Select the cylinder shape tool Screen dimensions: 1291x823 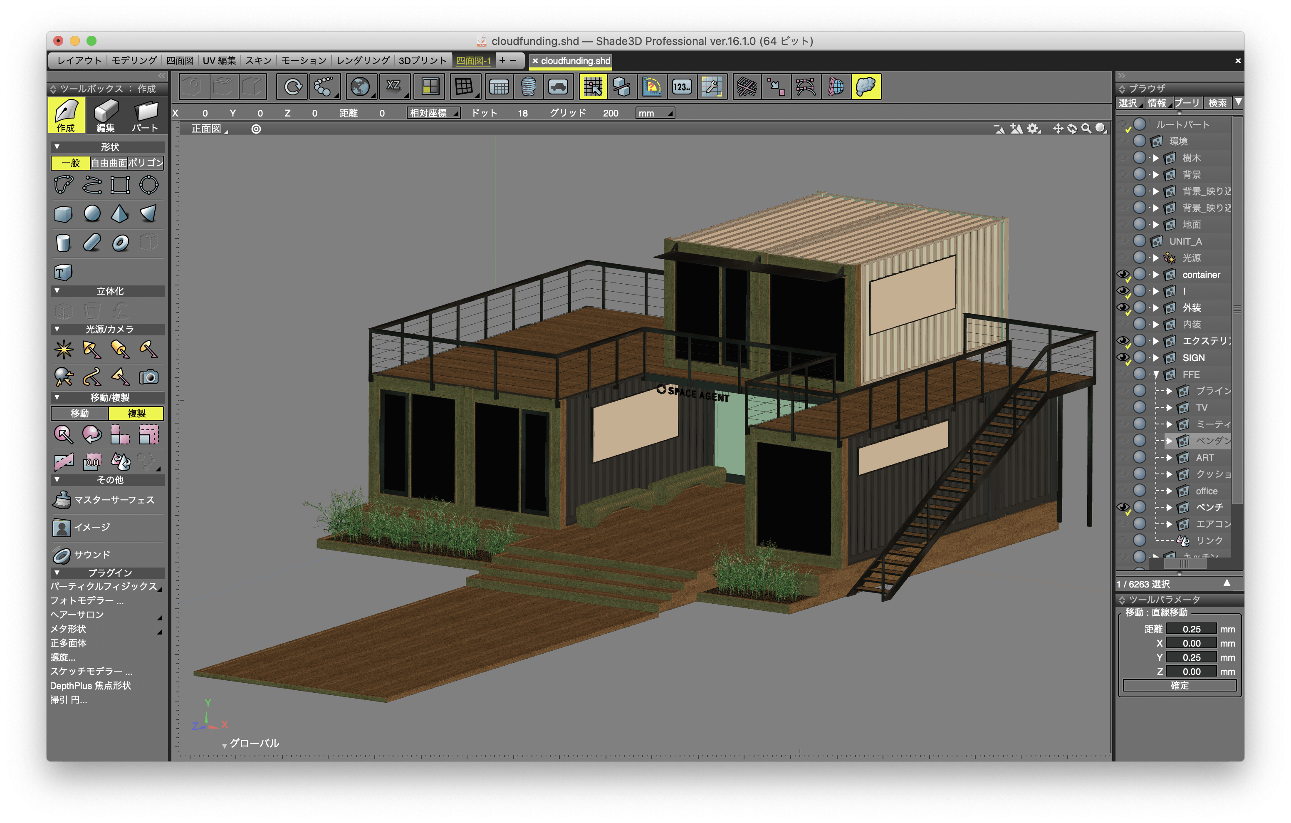[63, 243]
